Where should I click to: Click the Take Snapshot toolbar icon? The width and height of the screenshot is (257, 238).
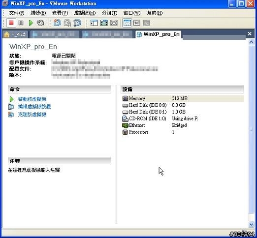57,23
